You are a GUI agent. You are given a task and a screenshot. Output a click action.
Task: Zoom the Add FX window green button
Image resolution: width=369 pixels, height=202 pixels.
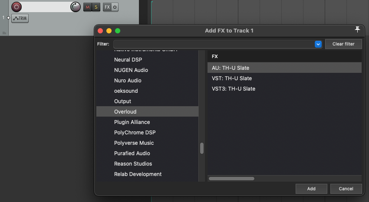coord(118,31)
